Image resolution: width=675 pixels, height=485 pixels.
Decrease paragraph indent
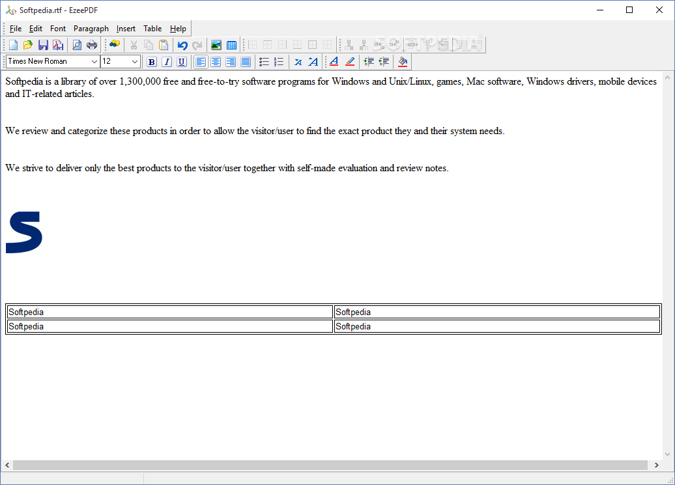point(384,62)
